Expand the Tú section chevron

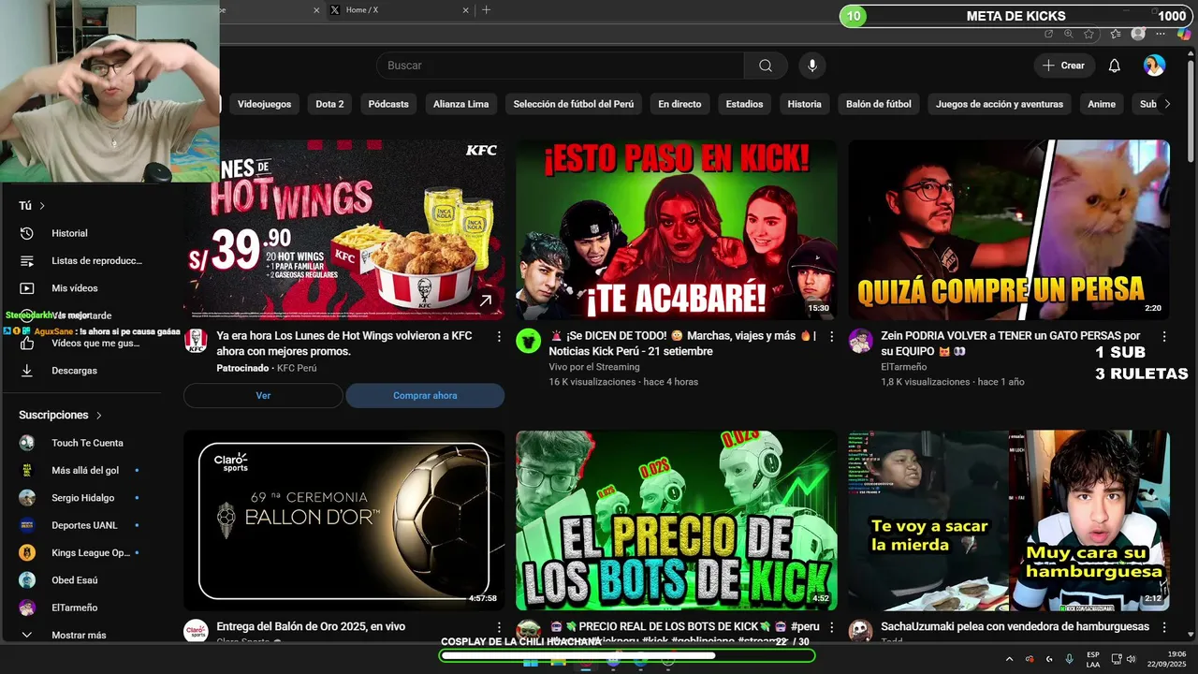click(42, 206)
